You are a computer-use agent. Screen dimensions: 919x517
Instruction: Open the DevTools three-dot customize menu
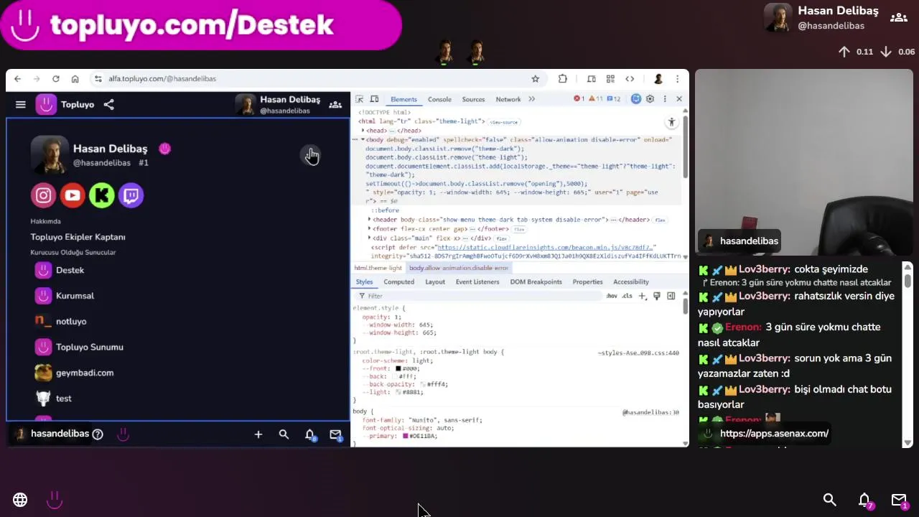665,99
